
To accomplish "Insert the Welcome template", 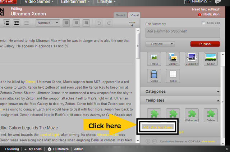I will [192, 116].
